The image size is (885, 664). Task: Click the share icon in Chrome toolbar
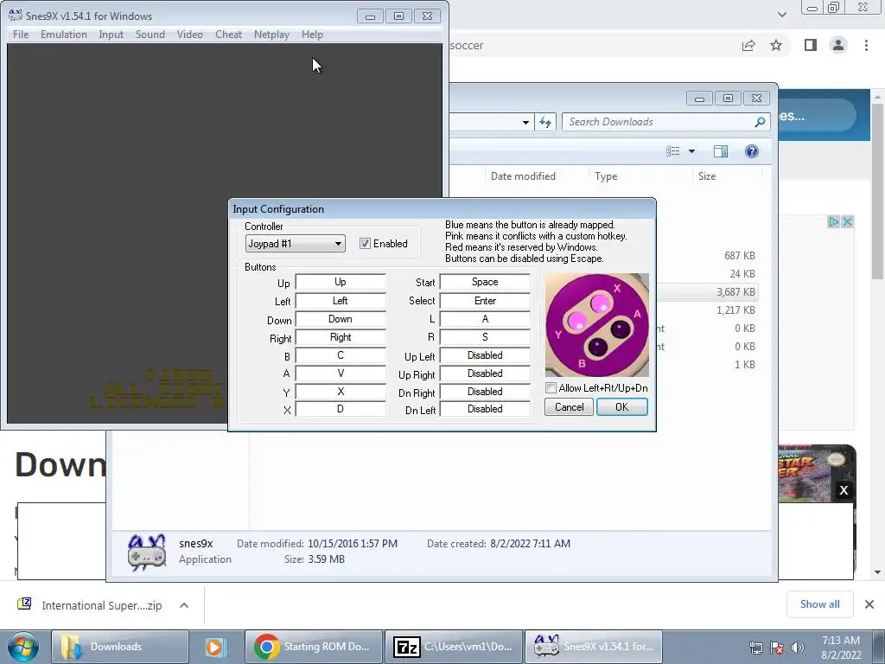pyautogui.click(x=748, y=45)
